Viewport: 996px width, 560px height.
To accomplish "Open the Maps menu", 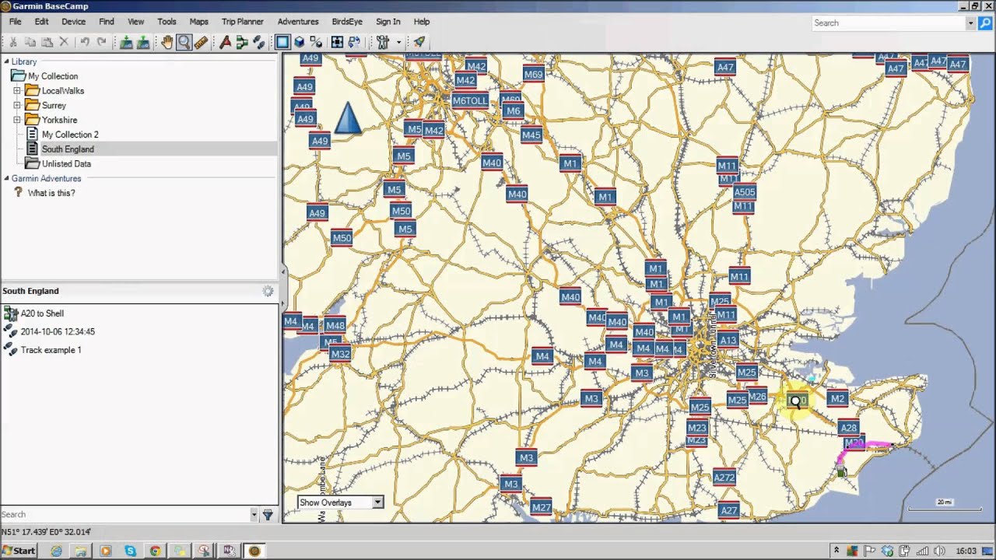I will coord(198,22).
